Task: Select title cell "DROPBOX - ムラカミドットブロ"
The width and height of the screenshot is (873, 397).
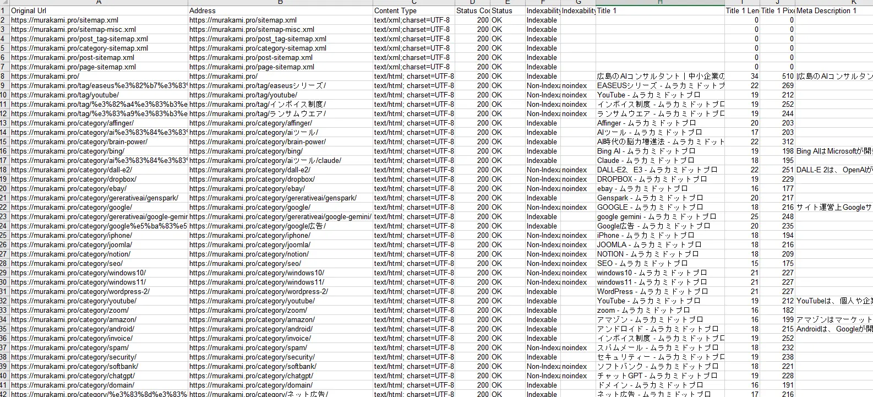Action: tap(660, 179)
